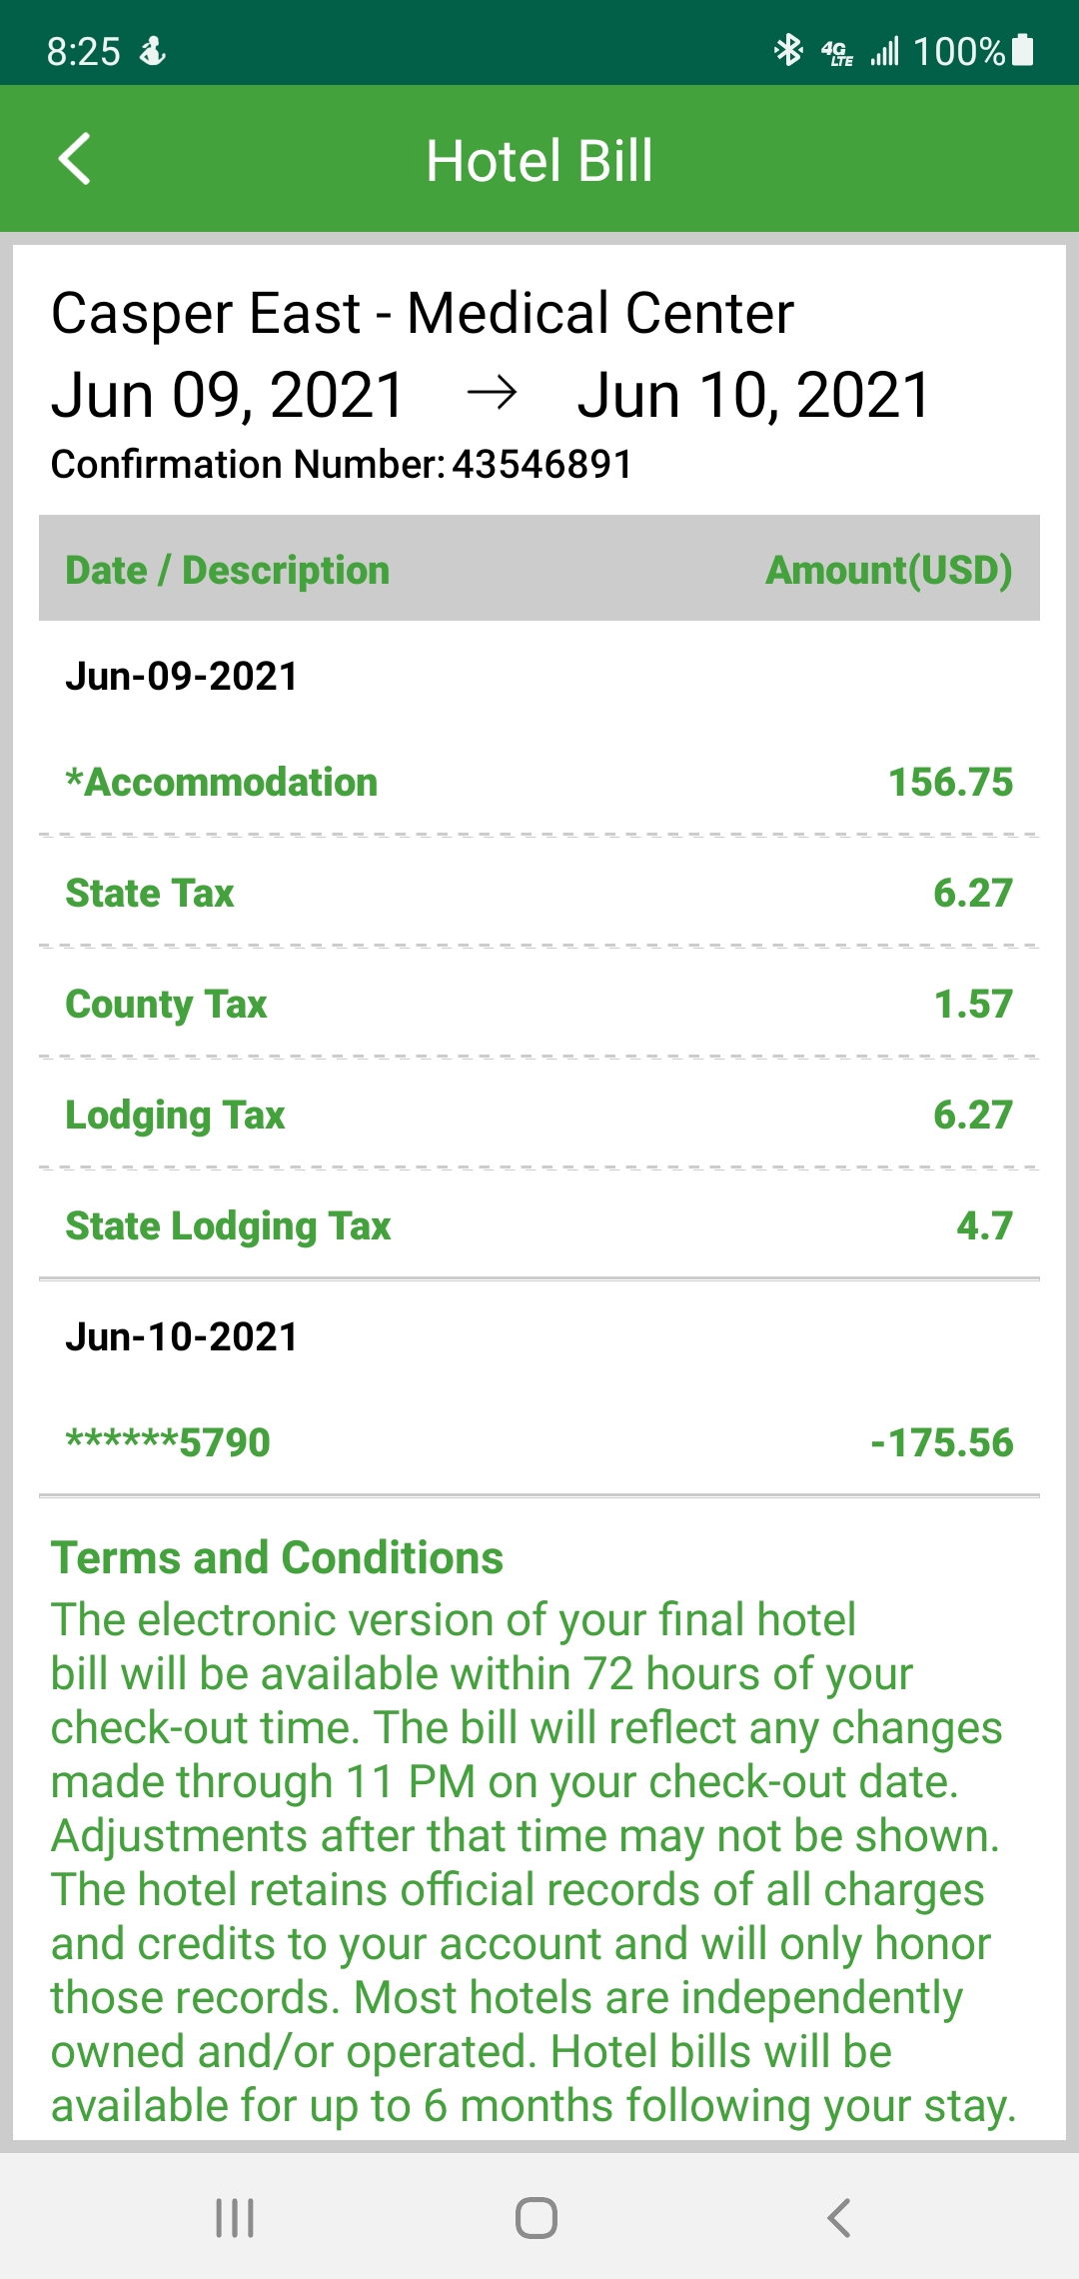Tap the State Tax row
This screenshot has width=1079, height=2279.
pyautogui.click(x=539, y=893)
